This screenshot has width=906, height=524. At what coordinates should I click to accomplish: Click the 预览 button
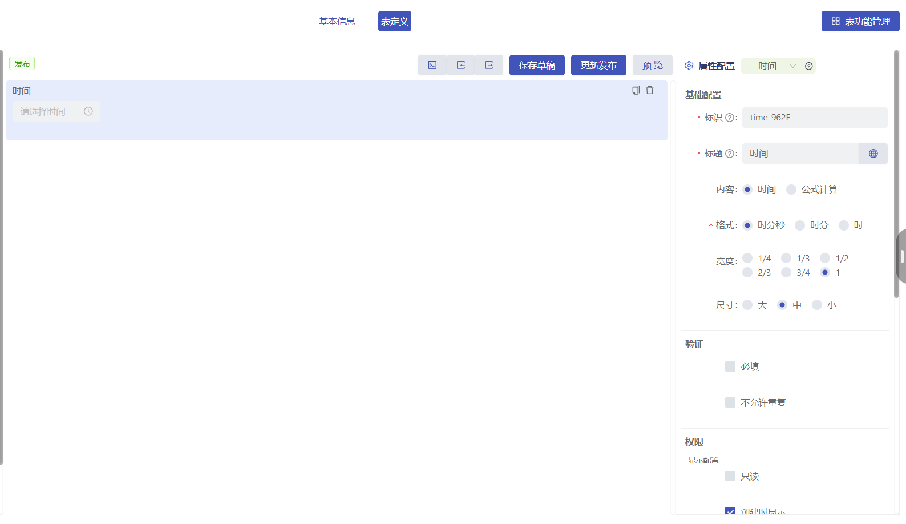point(653,65)
